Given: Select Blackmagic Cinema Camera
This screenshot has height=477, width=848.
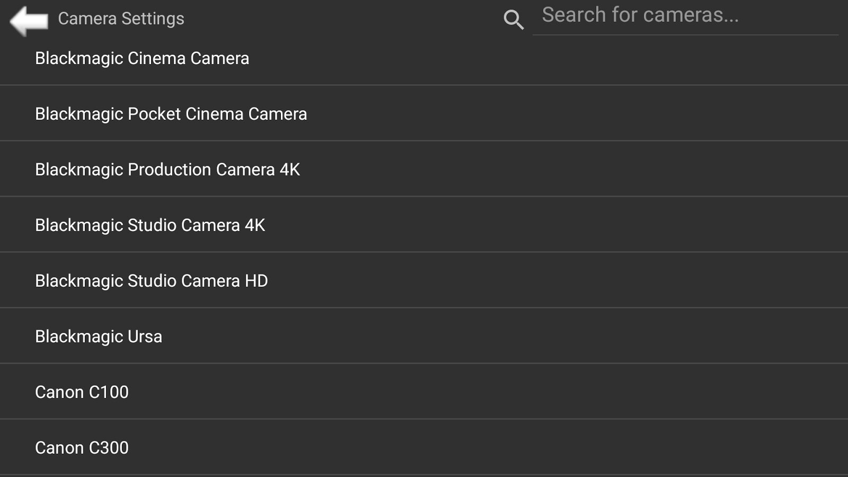Looking at the screenshot, I should pos(142,58).
